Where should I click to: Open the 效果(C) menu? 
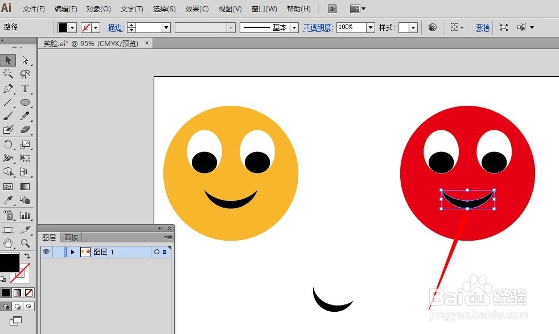tap(197, 9)
